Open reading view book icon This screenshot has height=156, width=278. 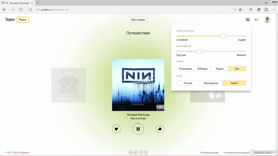pos(235,10)
